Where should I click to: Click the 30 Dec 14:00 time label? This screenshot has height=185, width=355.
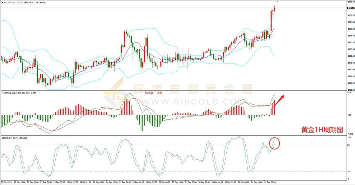(217, 182)
